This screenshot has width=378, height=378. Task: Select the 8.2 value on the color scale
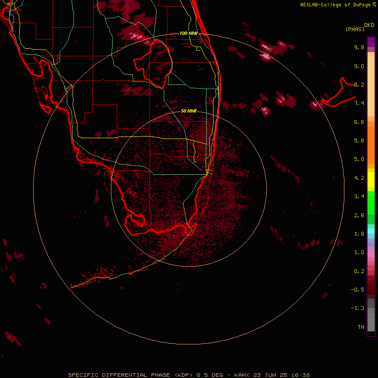(359, 84)
